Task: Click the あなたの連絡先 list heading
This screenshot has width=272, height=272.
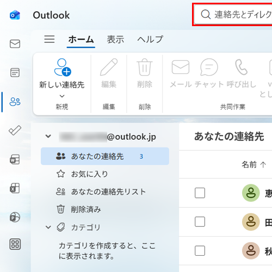Action: (x=229, y=137)
